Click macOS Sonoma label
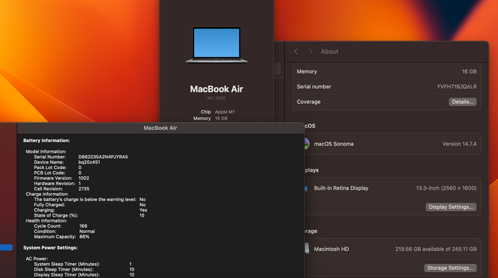 click(333, 144)
